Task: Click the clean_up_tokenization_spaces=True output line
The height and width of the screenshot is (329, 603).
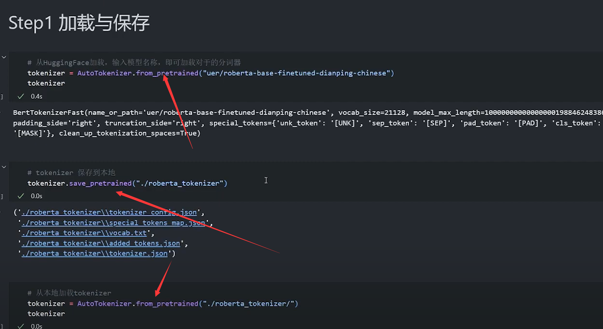Action: pyautogui.click(x=107, y=133)
